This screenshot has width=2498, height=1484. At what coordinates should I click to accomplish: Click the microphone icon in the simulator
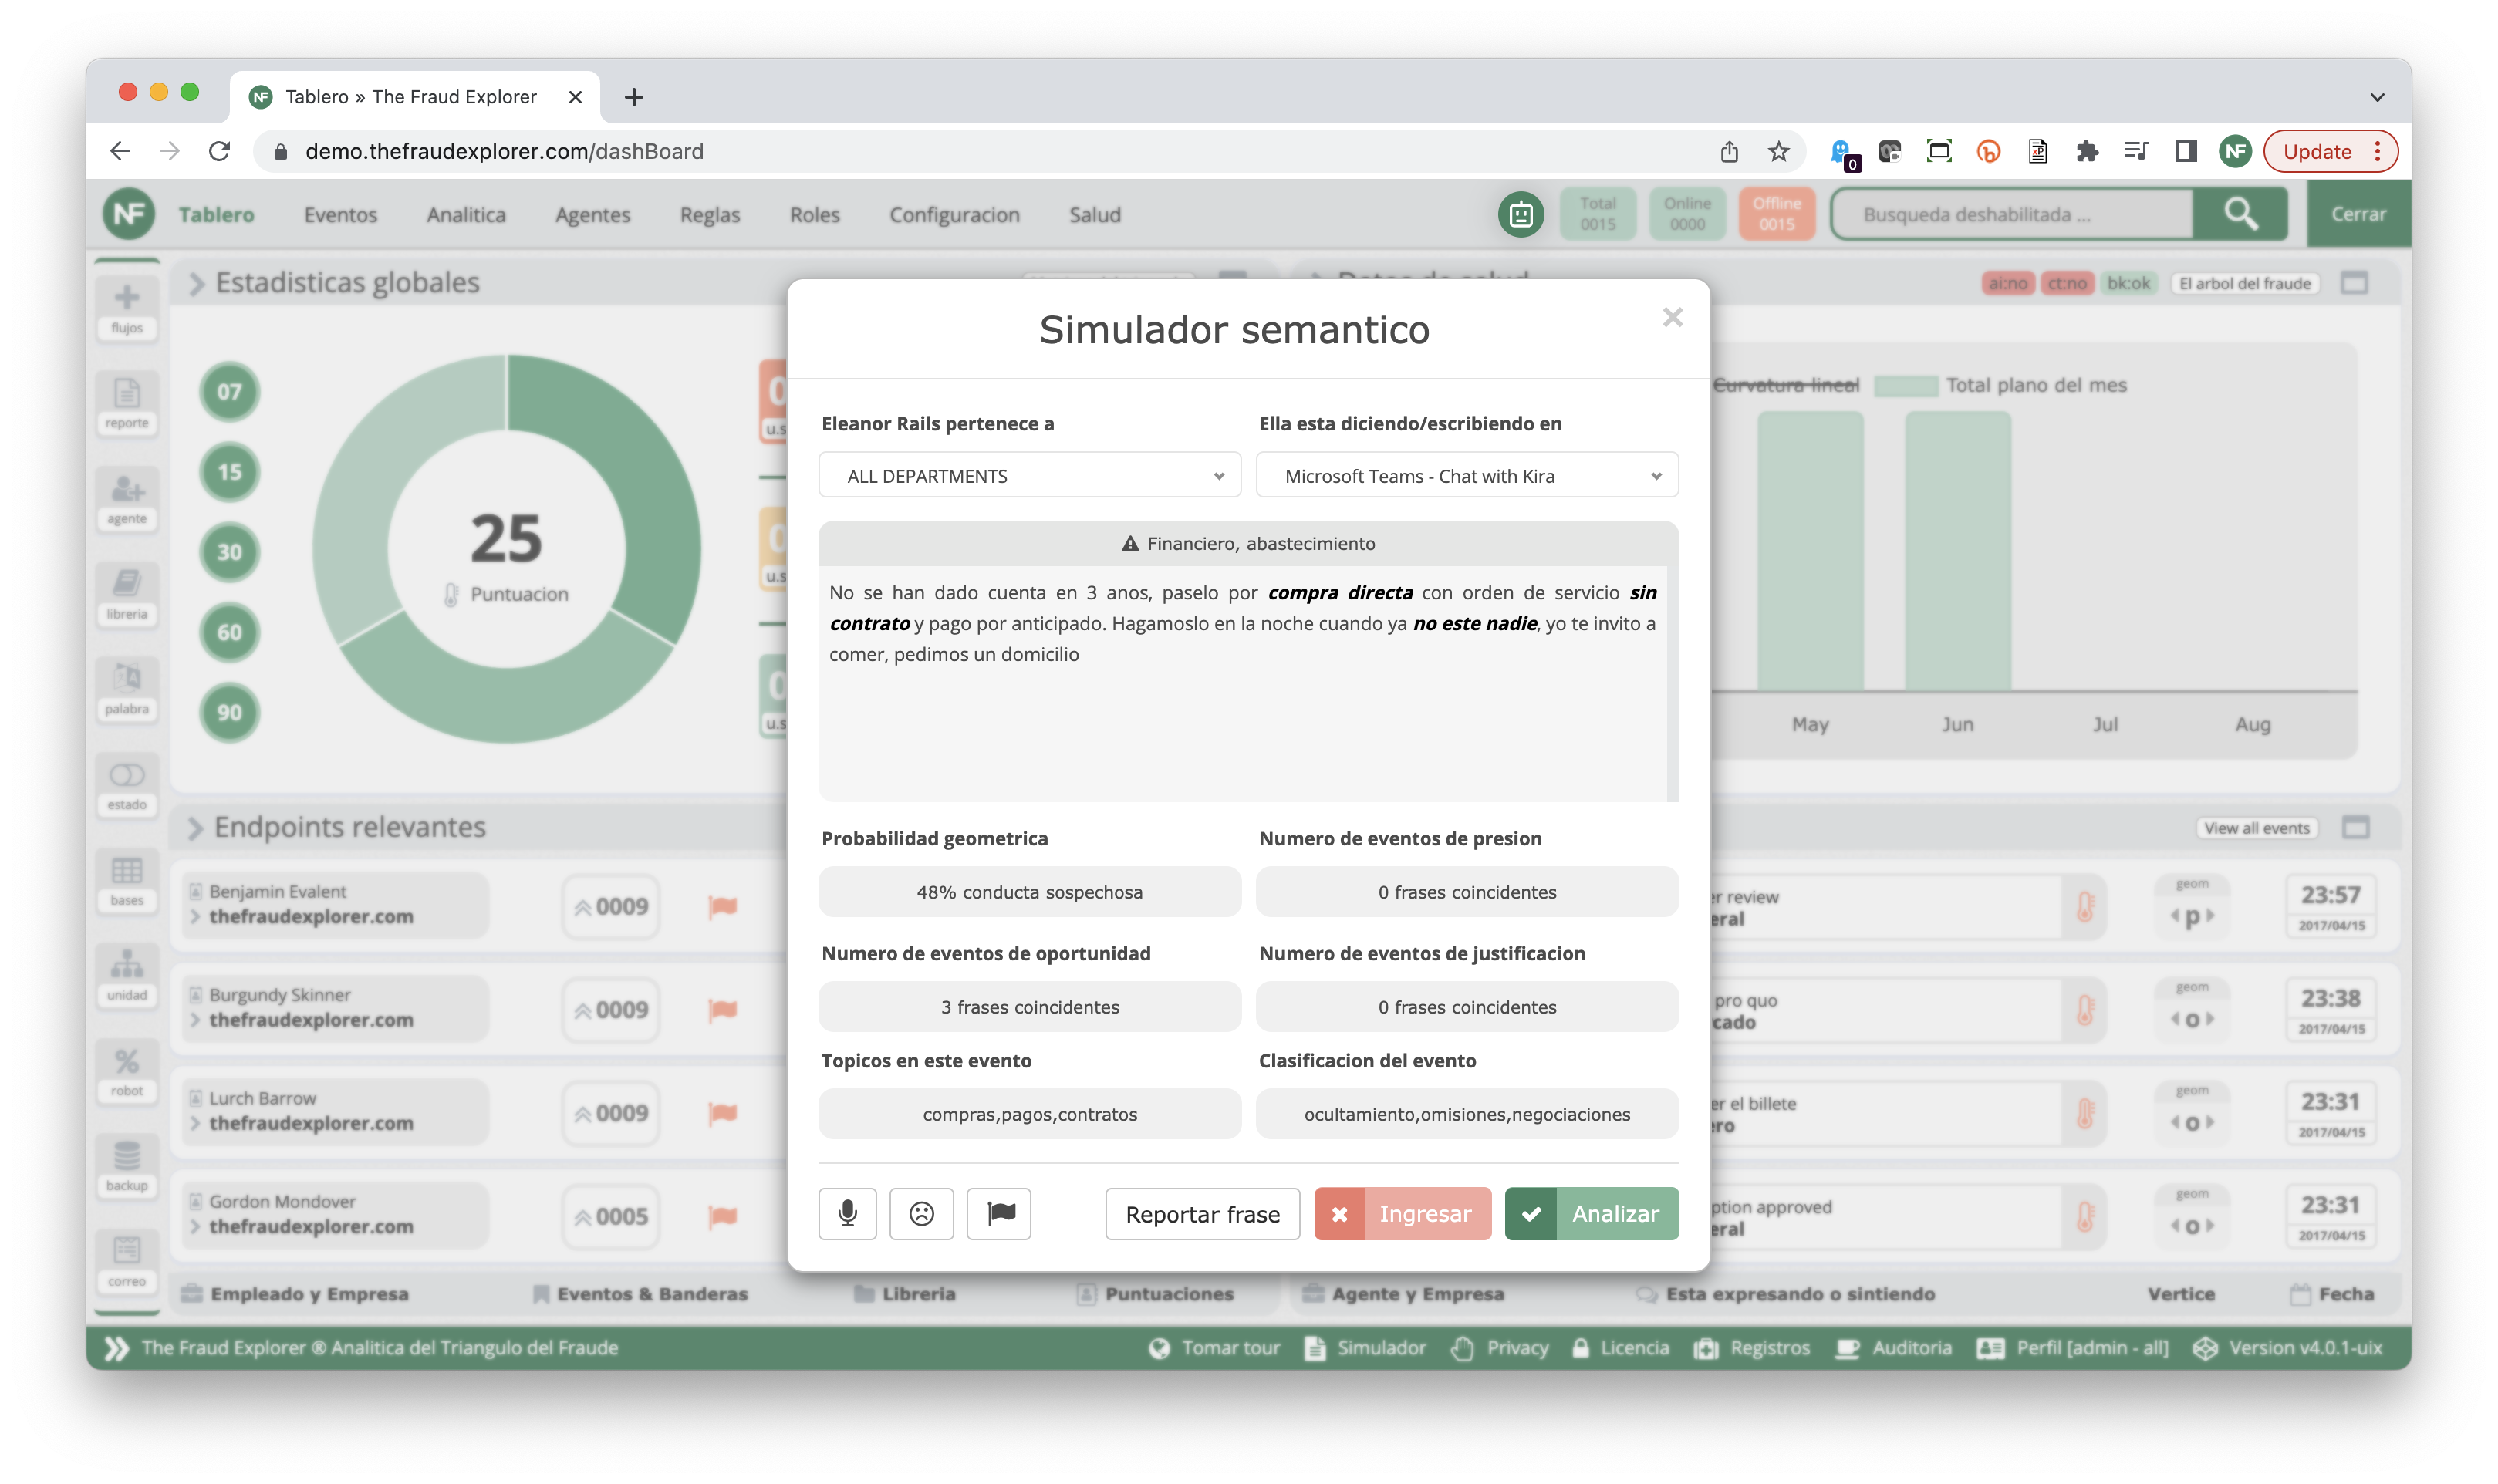click(x=847, y=1213)
